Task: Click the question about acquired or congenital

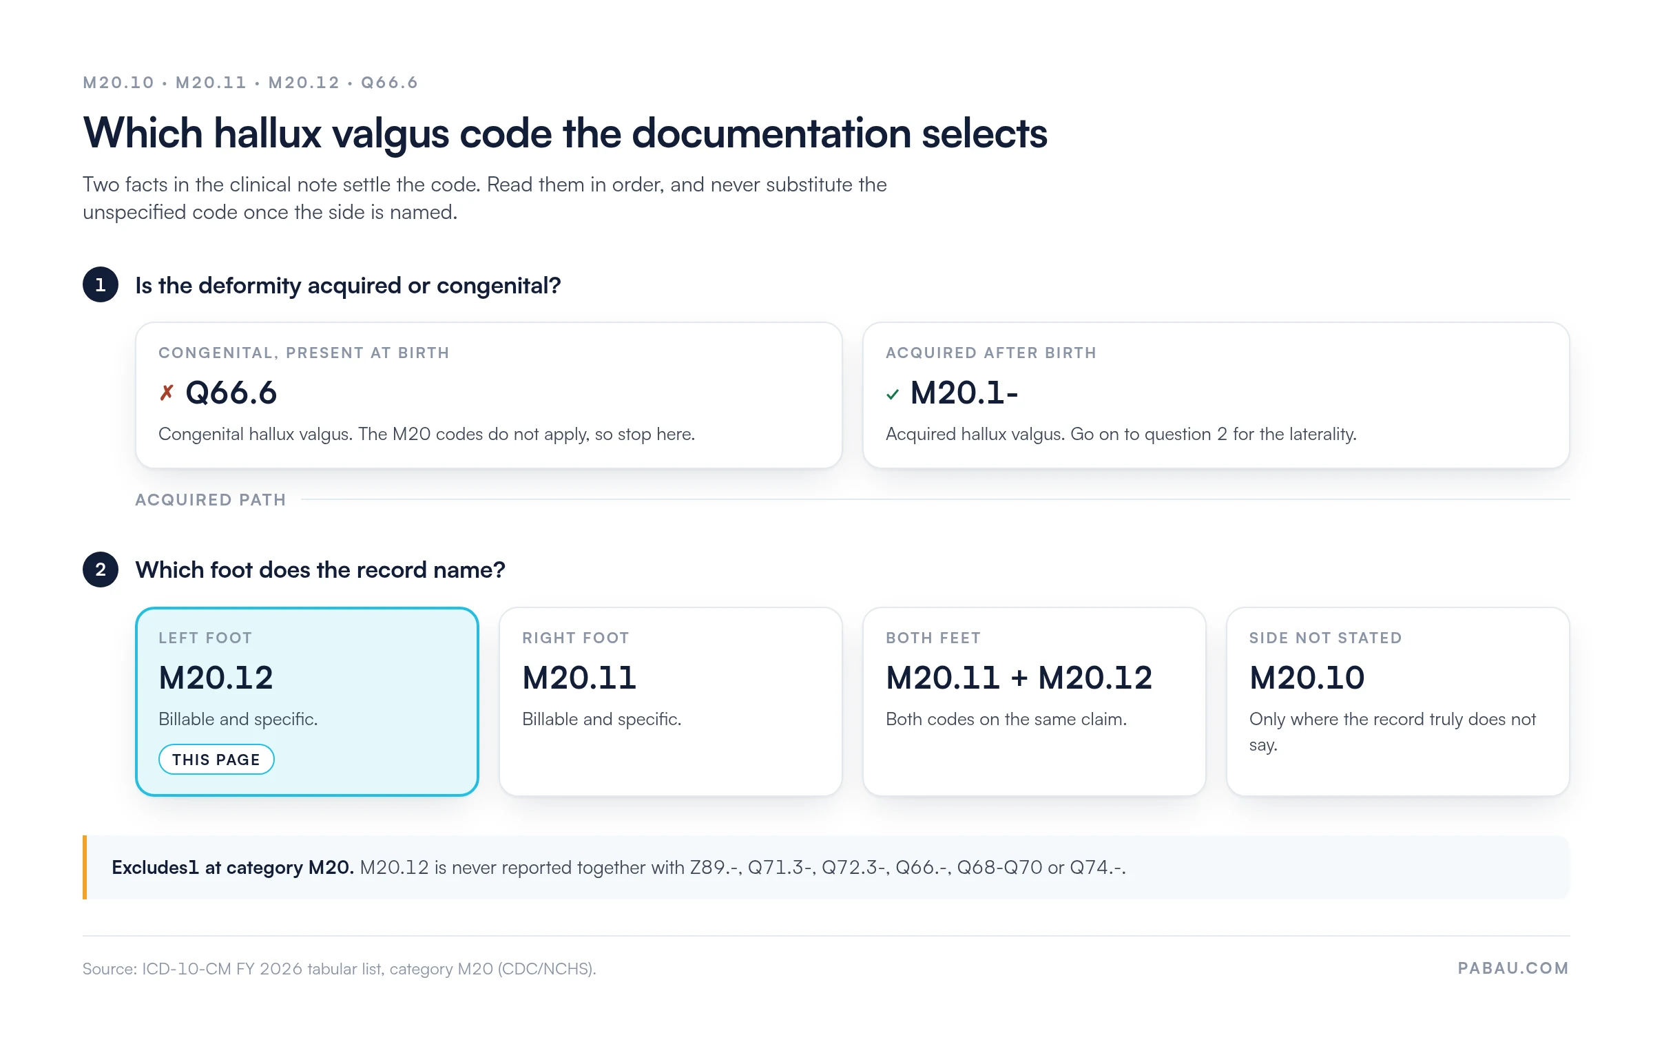Action: click(x=348, y=285)
